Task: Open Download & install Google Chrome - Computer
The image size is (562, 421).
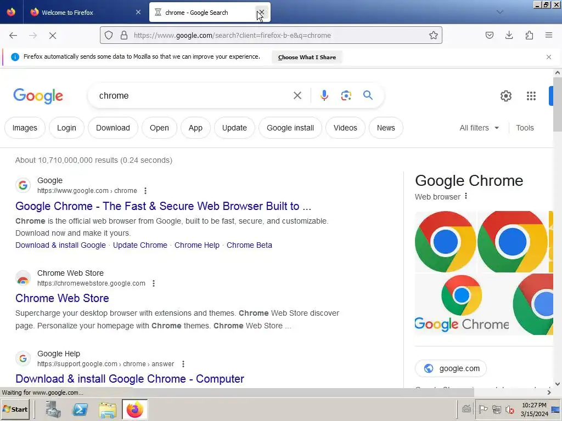Action: point(130,379)
